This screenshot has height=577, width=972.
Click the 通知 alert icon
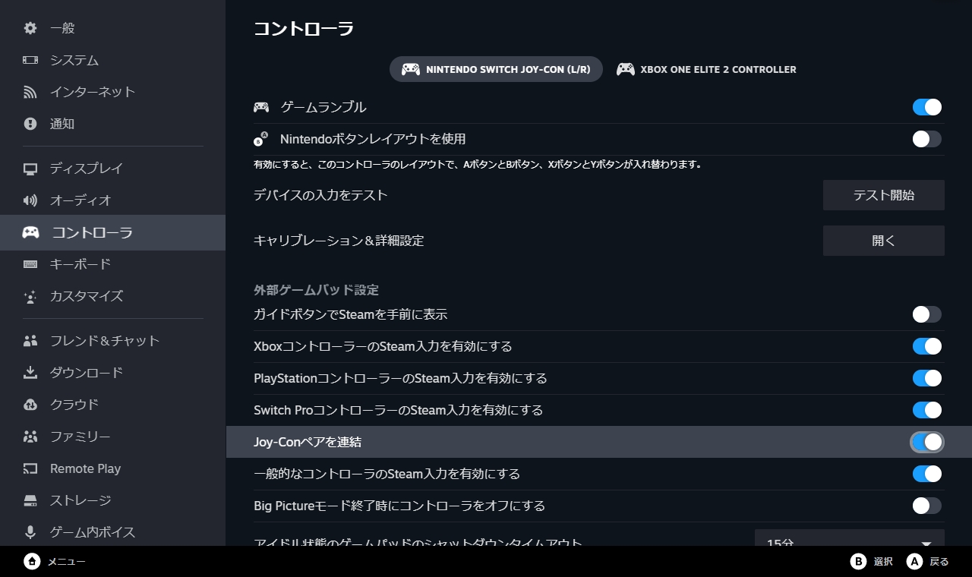click(x=30, y=124)
